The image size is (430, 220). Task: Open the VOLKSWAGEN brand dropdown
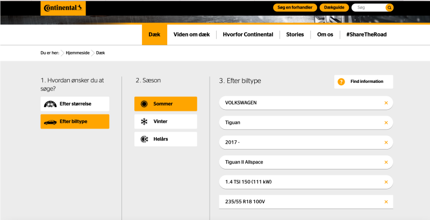coord(306,103)
